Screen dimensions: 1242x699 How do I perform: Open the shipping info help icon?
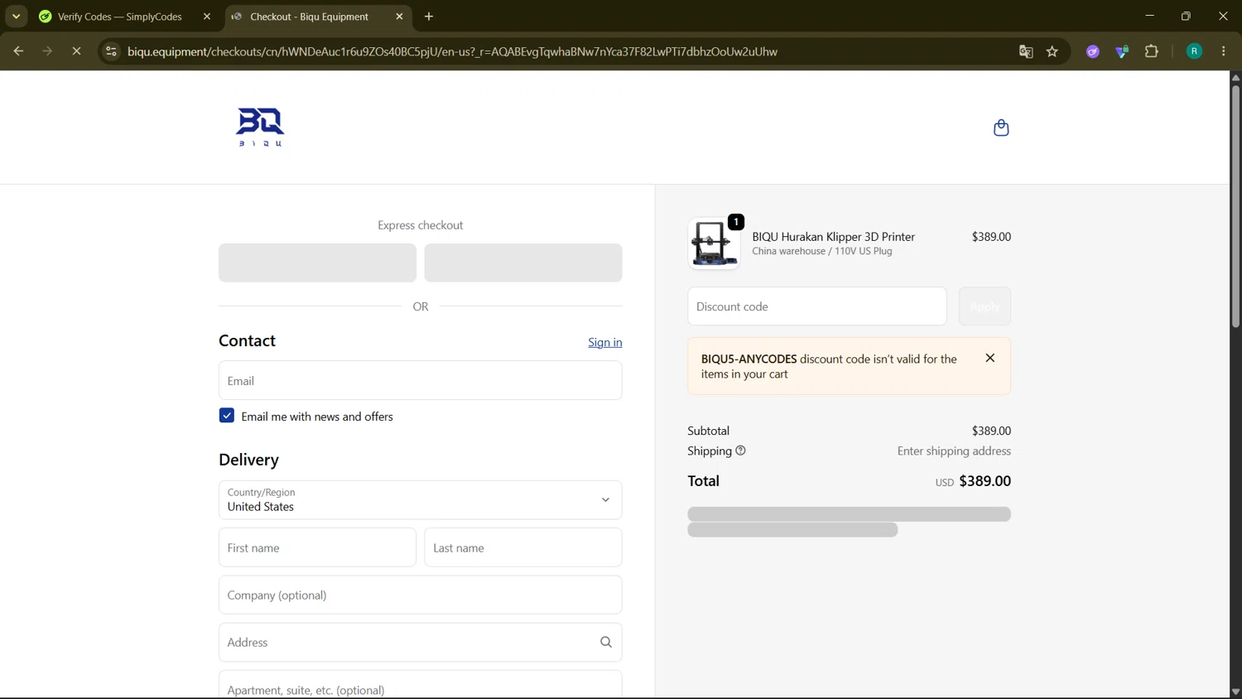pos(741,451)
